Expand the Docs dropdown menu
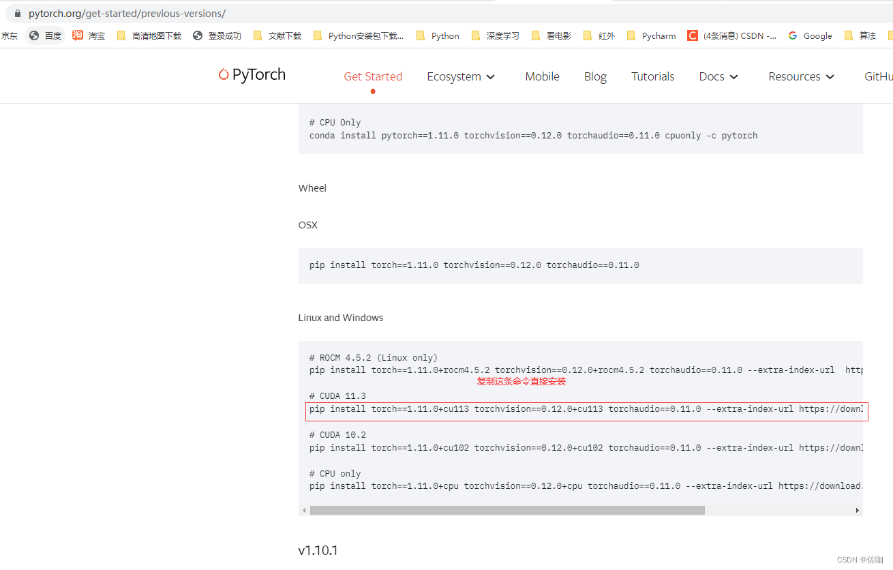The image size is (893, 570). click(x=718, y=76)
